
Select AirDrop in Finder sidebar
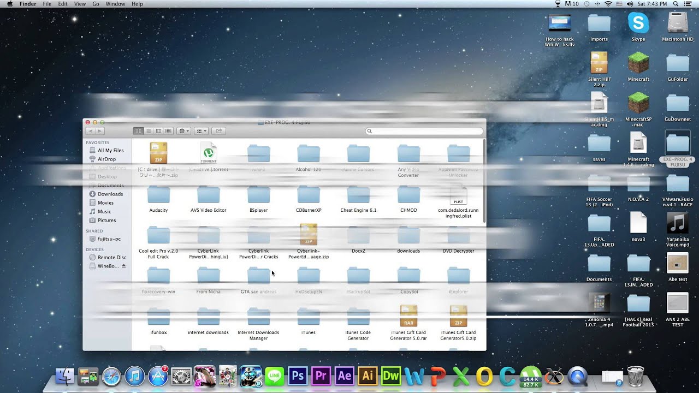tap(107, 159)
